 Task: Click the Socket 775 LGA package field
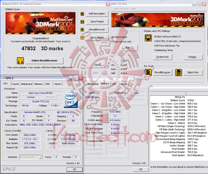[41, 101]
